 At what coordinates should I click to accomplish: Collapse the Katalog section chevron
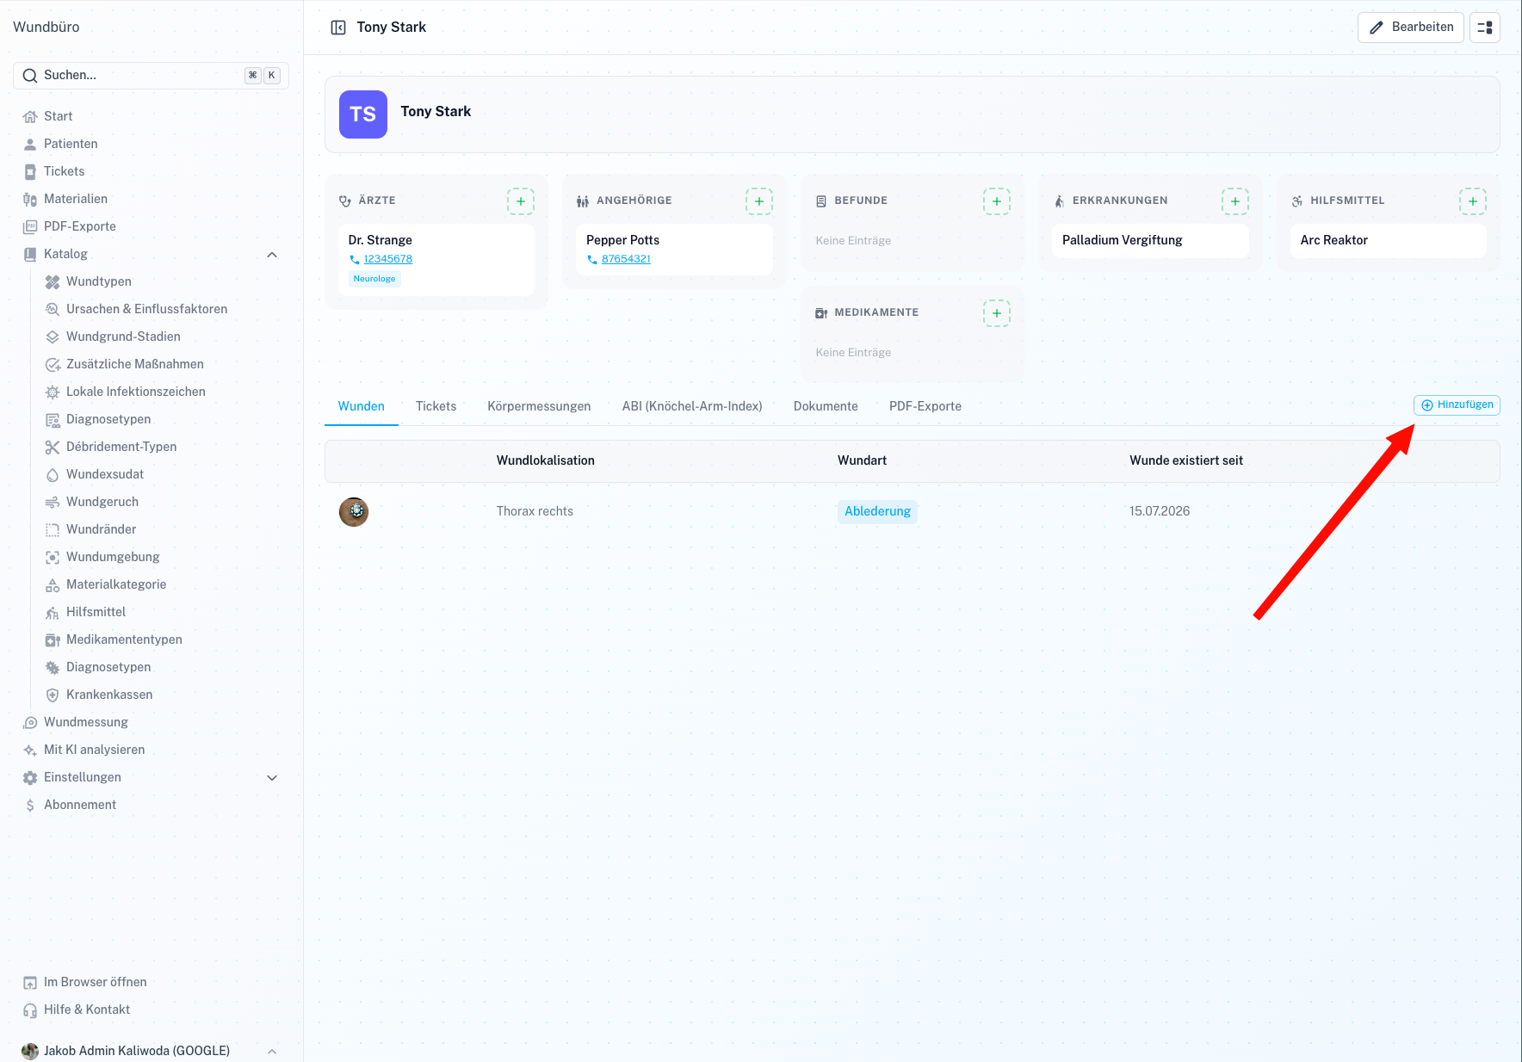tap(272, 255)
